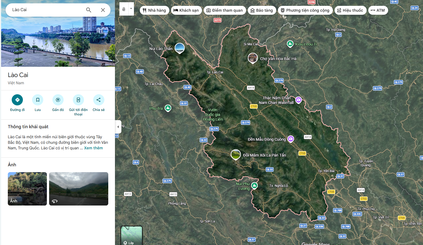Screen dimensions: 423x245
Task: Clear the search with X icon
Action: (x=103, y=10)
